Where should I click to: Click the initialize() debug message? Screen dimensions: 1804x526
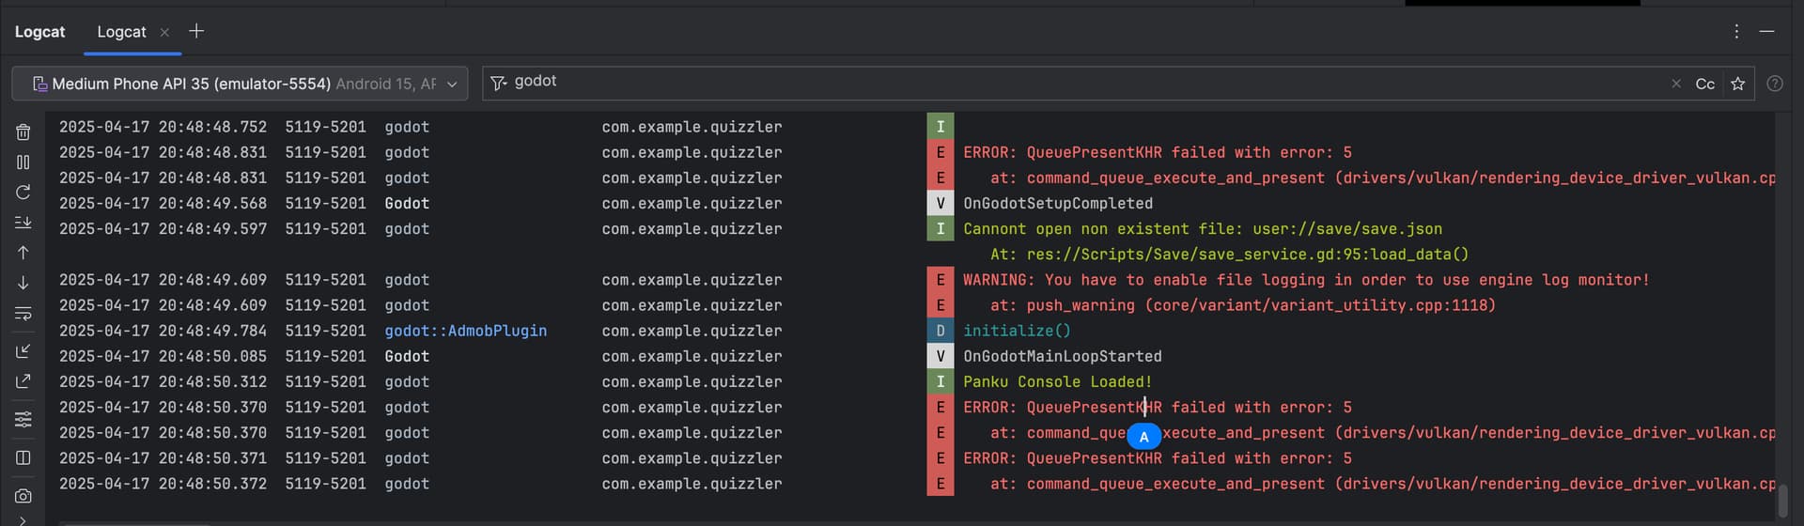coord(1018,331)
